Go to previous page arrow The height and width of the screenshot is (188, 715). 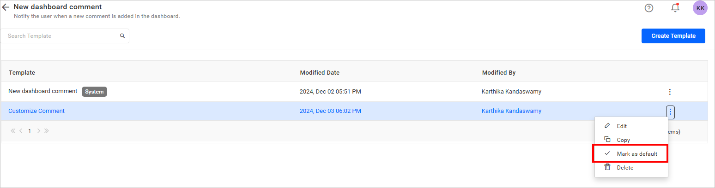(21, 131)
